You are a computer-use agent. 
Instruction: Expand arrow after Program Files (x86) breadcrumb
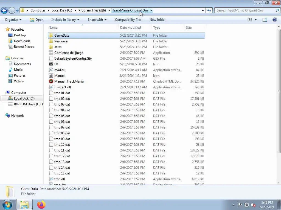tap(109, 10)
